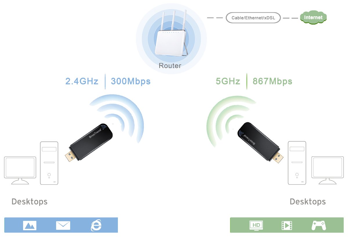Image resolution: width=348 pixels, height=239 pixels.
Task: Click the left desktop tower outline
Action: coord(49,163)
